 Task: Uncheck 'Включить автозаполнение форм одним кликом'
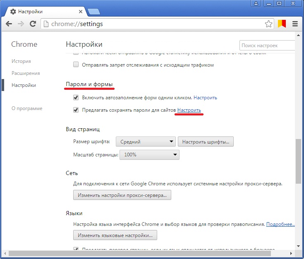pyautogui.click(x=76, y=98)
